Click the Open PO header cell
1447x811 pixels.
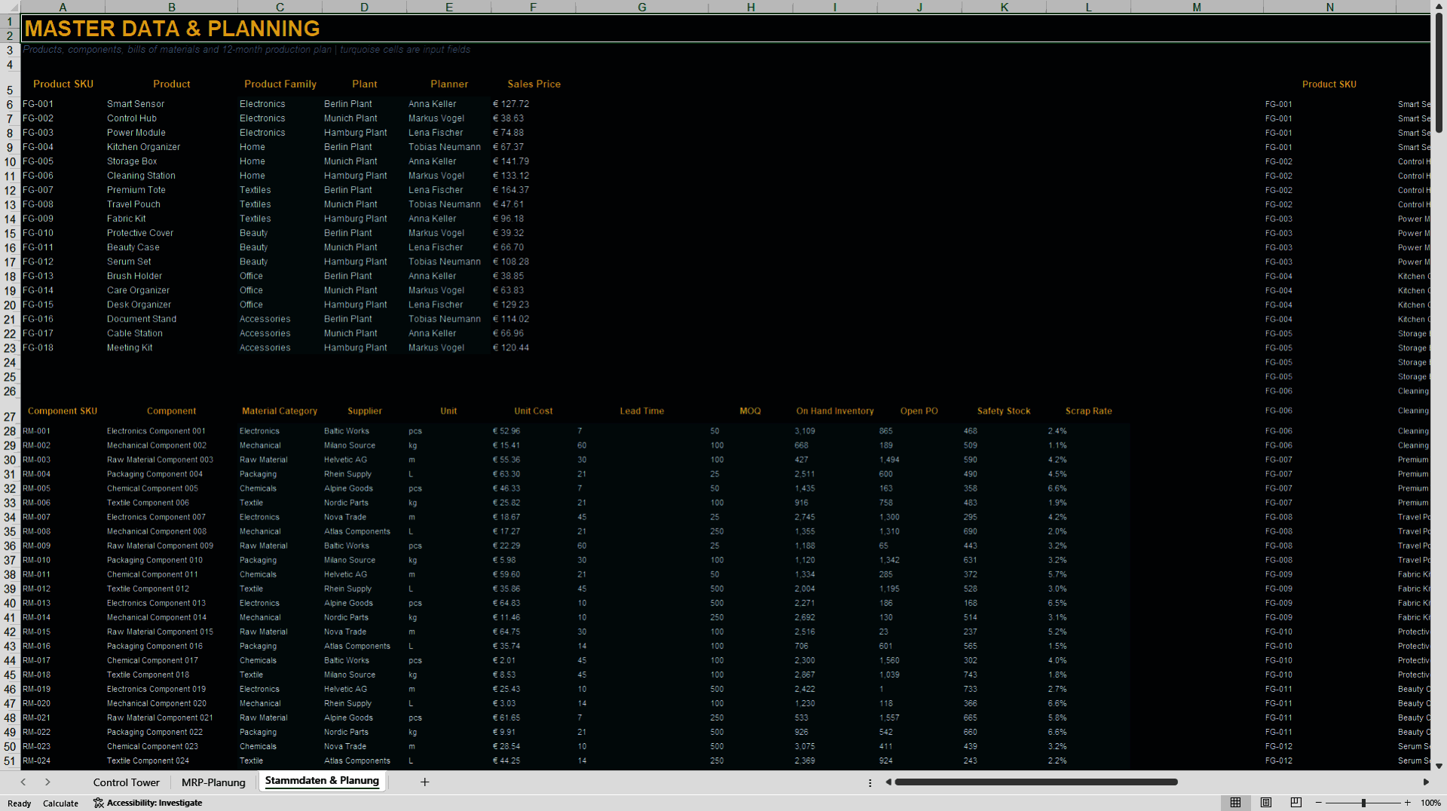919,411
